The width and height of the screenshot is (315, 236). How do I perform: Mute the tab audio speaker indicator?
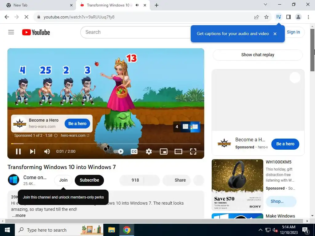click(137, 5)
